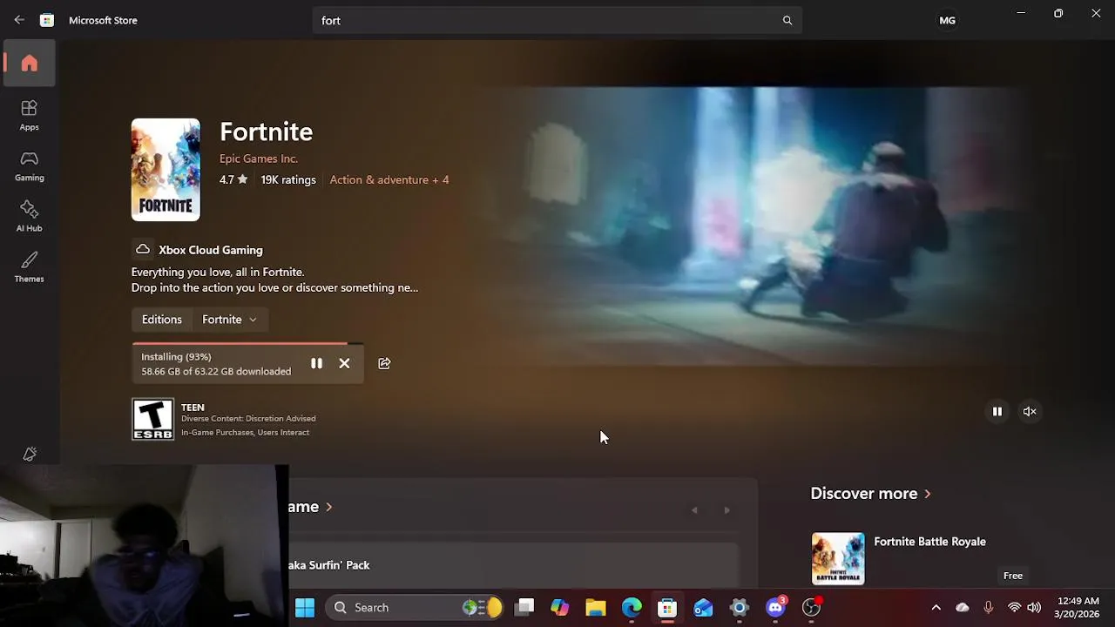Click Epic Games Inc. publisher link
1115x627 pixels.
tap(259, 158)
